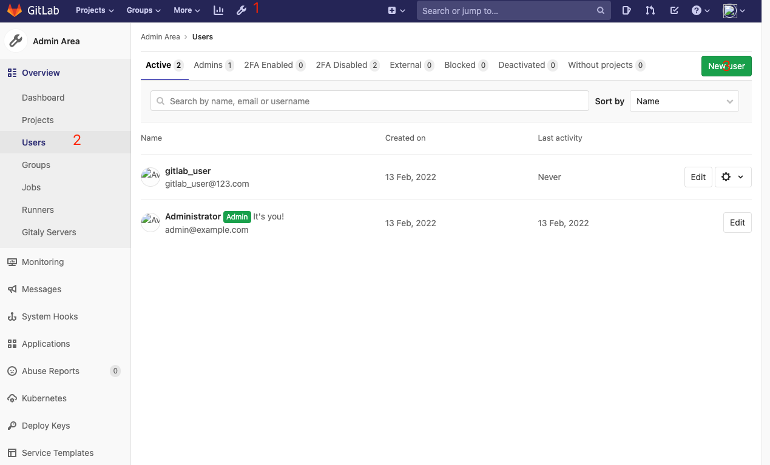Click the Abuse Reports face icon

click(12, 371)
